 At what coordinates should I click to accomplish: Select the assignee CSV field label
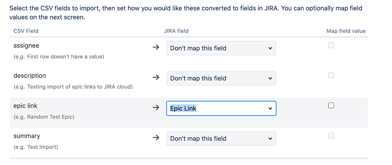[26, 46]
